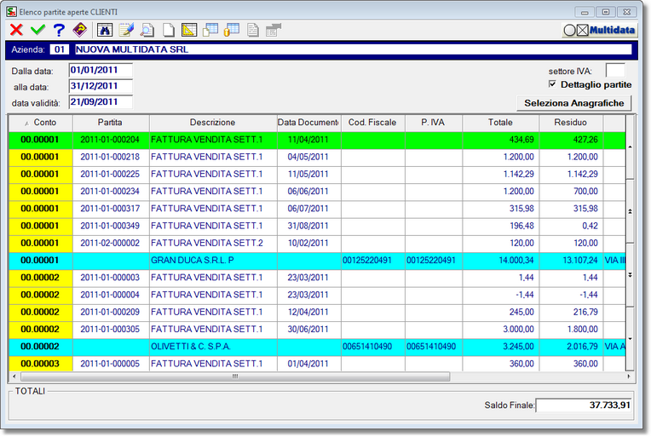Screen dimensions: 651x437
Task: Click the vertical scrollbar up arrow
Action: click(630, 147)
